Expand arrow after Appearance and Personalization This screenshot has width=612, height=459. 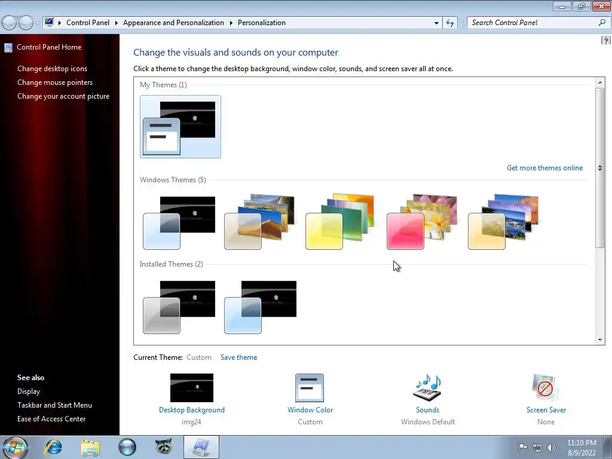pos(231,23)
